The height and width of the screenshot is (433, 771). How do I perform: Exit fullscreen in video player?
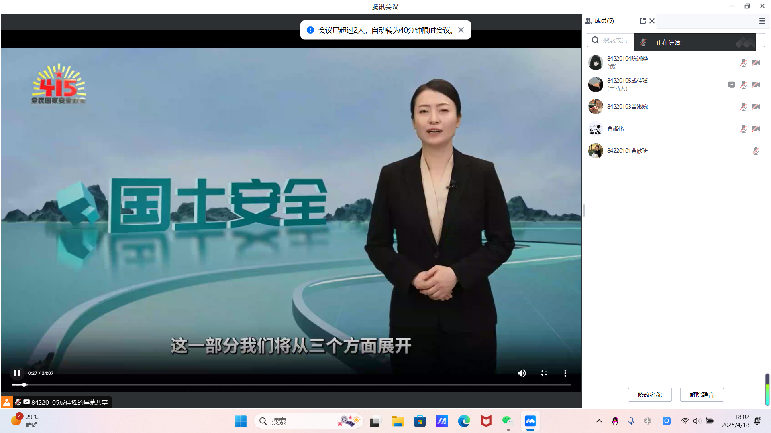click(x=544, y=373)
